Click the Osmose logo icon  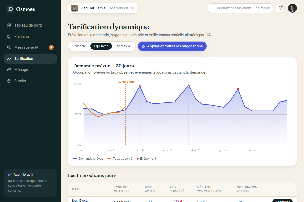pyautogui.click(x=10, y=9)
